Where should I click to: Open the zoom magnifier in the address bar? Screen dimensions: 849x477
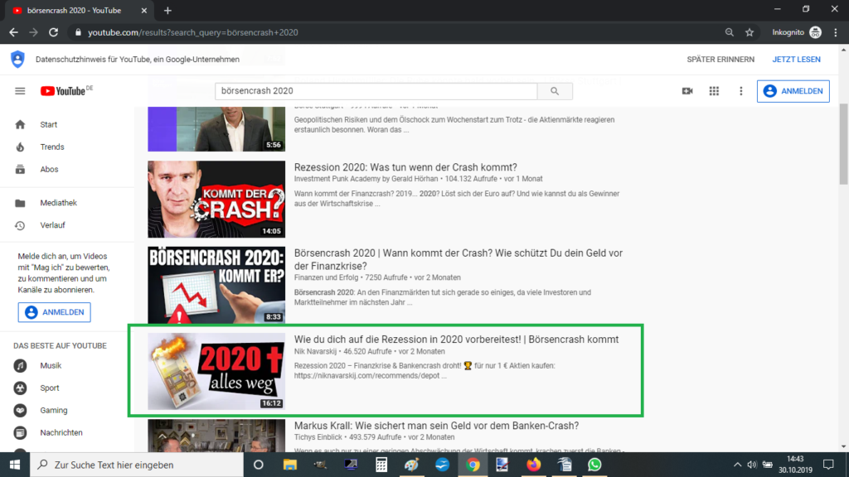(x=730, y=32)
